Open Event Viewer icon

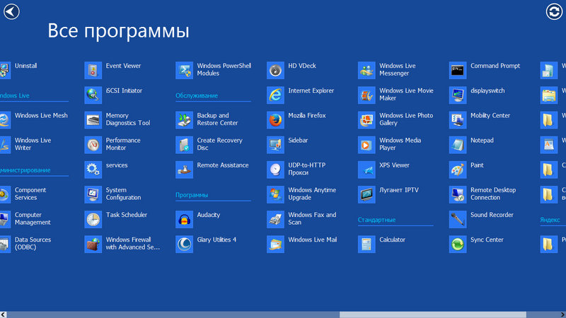93,70
